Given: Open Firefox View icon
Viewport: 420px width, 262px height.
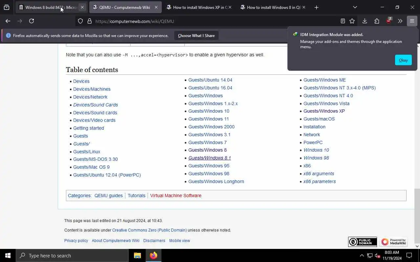Looking at the screenshot, I should pos(7,7).
